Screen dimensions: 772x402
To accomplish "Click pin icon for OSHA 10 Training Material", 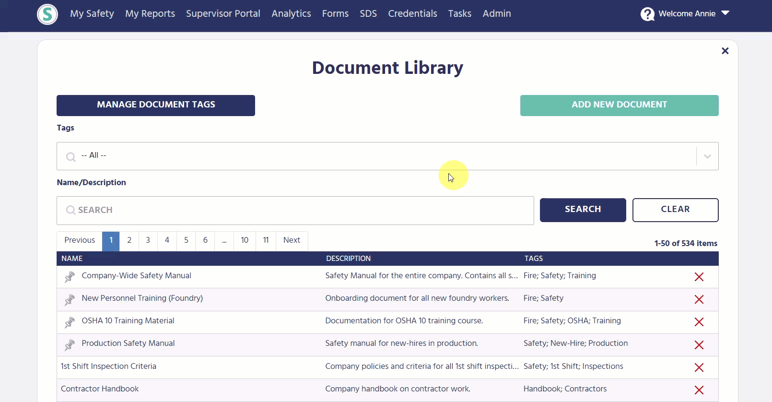I will [70, 322].
